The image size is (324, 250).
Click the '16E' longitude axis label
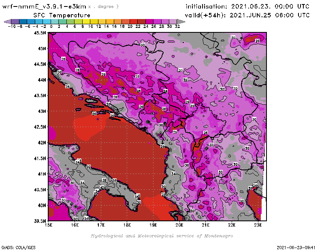pos(75,225)
